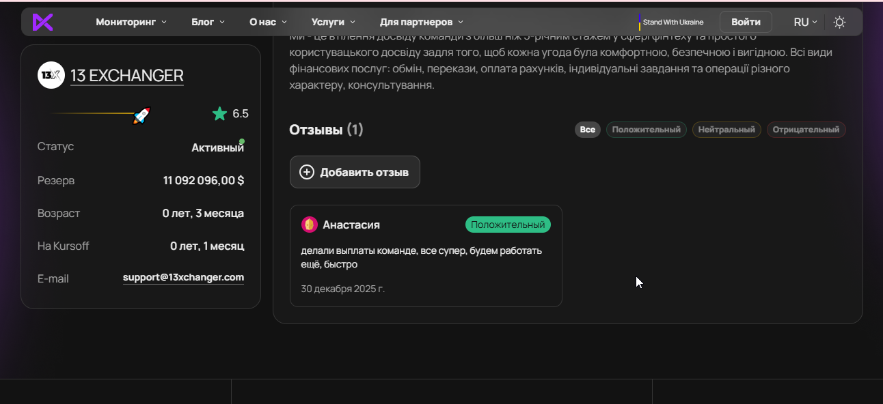Click the age value '0 лет, 3 месяца'
Screen dimensions: 883x404
203,213
